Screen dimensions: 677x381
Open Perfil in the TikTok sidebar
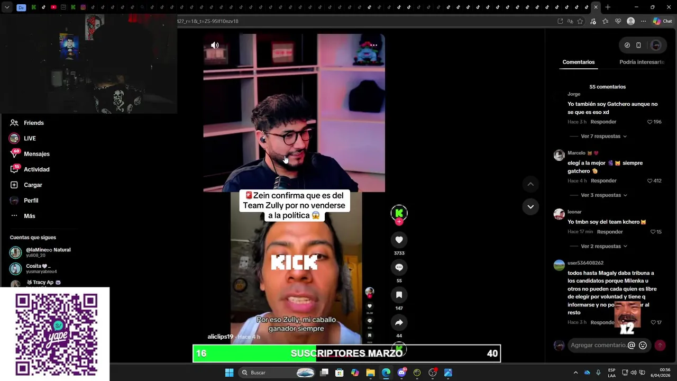[x=31, y=201]
